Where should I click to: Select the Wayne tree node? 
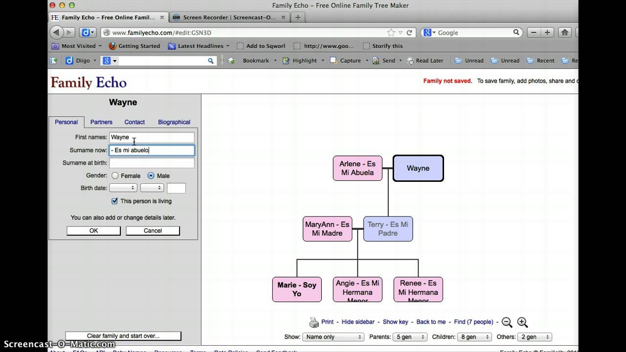(x=418, y=168)
